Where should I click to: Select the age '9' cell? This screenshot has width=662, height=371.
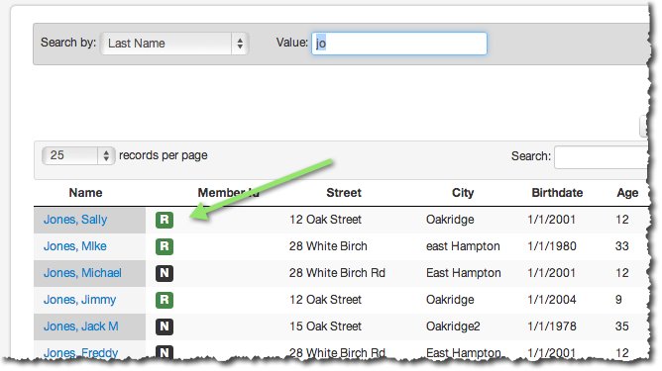click(618, 300)
